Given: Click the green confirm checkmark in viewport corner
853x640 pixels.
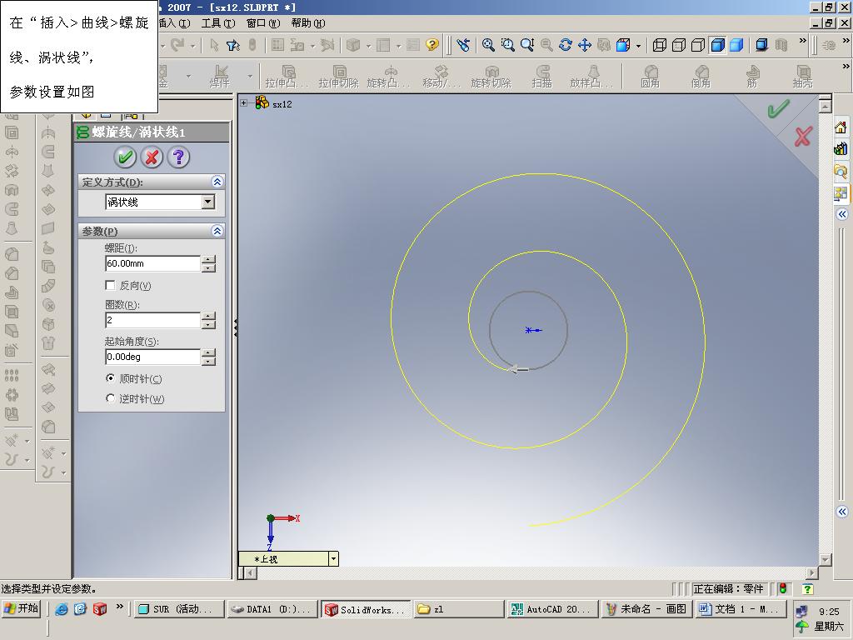Looking at the screenshot, I should pos(778,110).
